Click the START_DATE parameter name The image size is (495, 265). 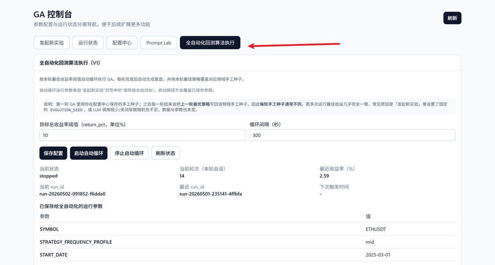[54, 255]
